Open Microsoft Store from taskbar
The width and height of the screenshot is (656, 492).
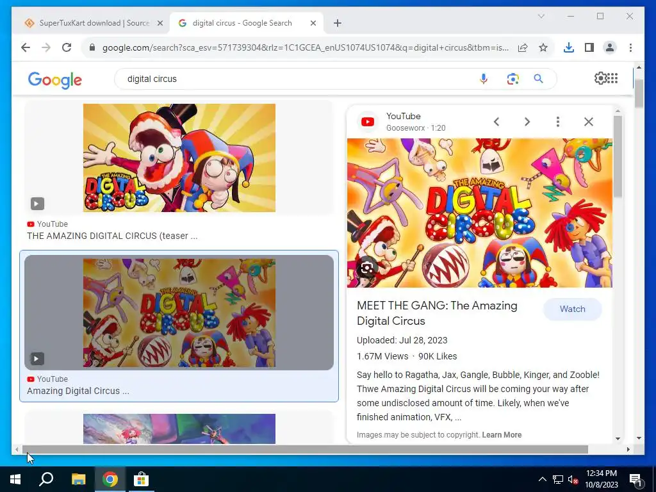pos(141,479)
